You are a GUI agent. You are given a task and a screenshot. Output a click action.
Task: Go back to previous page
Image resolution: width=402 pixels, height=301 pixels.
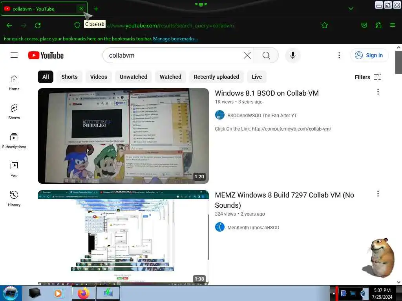coord(9,25)
